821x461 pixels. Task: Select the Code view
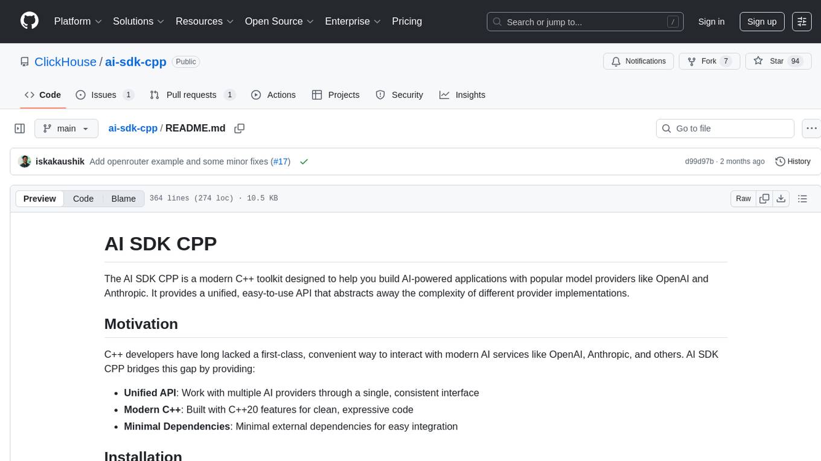click(x=83, y=199)
